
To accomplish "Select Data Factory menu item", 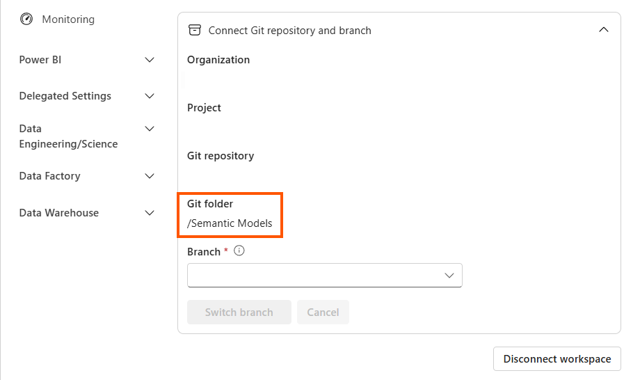I will pyautogui.click(x=50, y=176).
